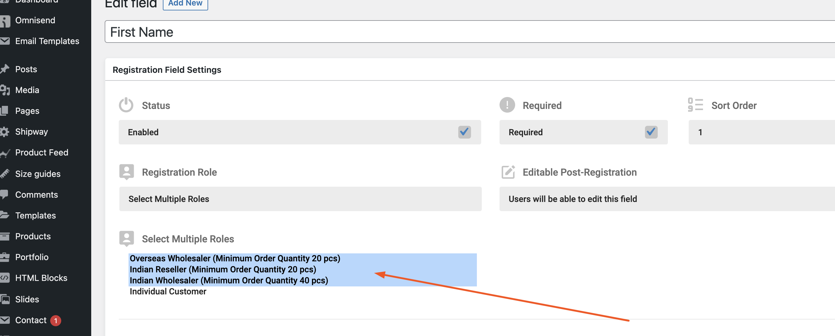
Task: Open the Registration Role dropdown
Action: pyautogui.click(x=300, y=199)
